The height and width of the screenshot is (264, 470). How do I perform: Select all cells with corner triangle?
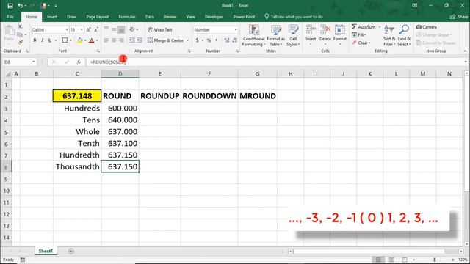click(8, 74)
